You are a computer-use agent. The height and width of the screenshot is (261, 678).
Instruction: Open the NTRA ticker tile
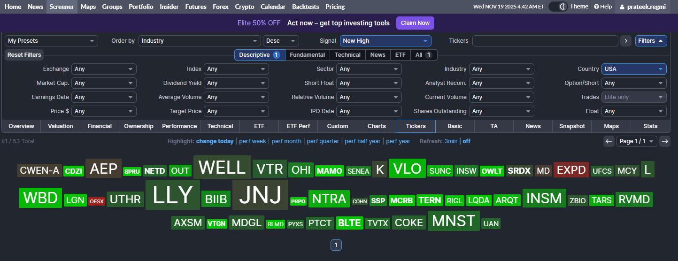click(x=329, y=199)
